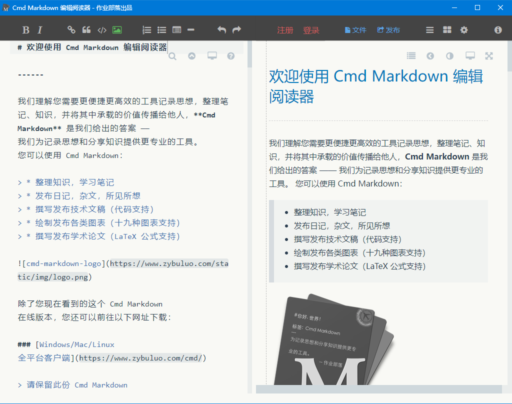Undo the last edit
This screenshot has height=404, width=512.
(x=221, y=30)
